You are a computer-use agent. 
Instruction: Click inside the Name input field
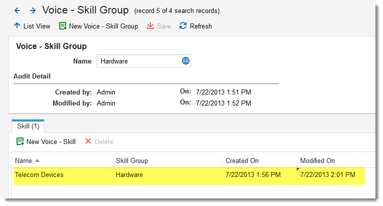pyautogui.click(x=138, y=61)
